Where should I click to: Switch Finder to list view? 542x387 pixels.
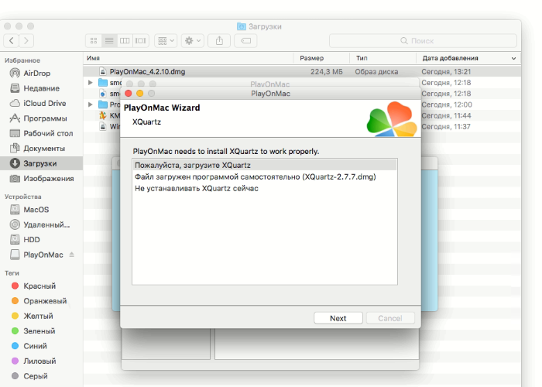coord(109,41)
